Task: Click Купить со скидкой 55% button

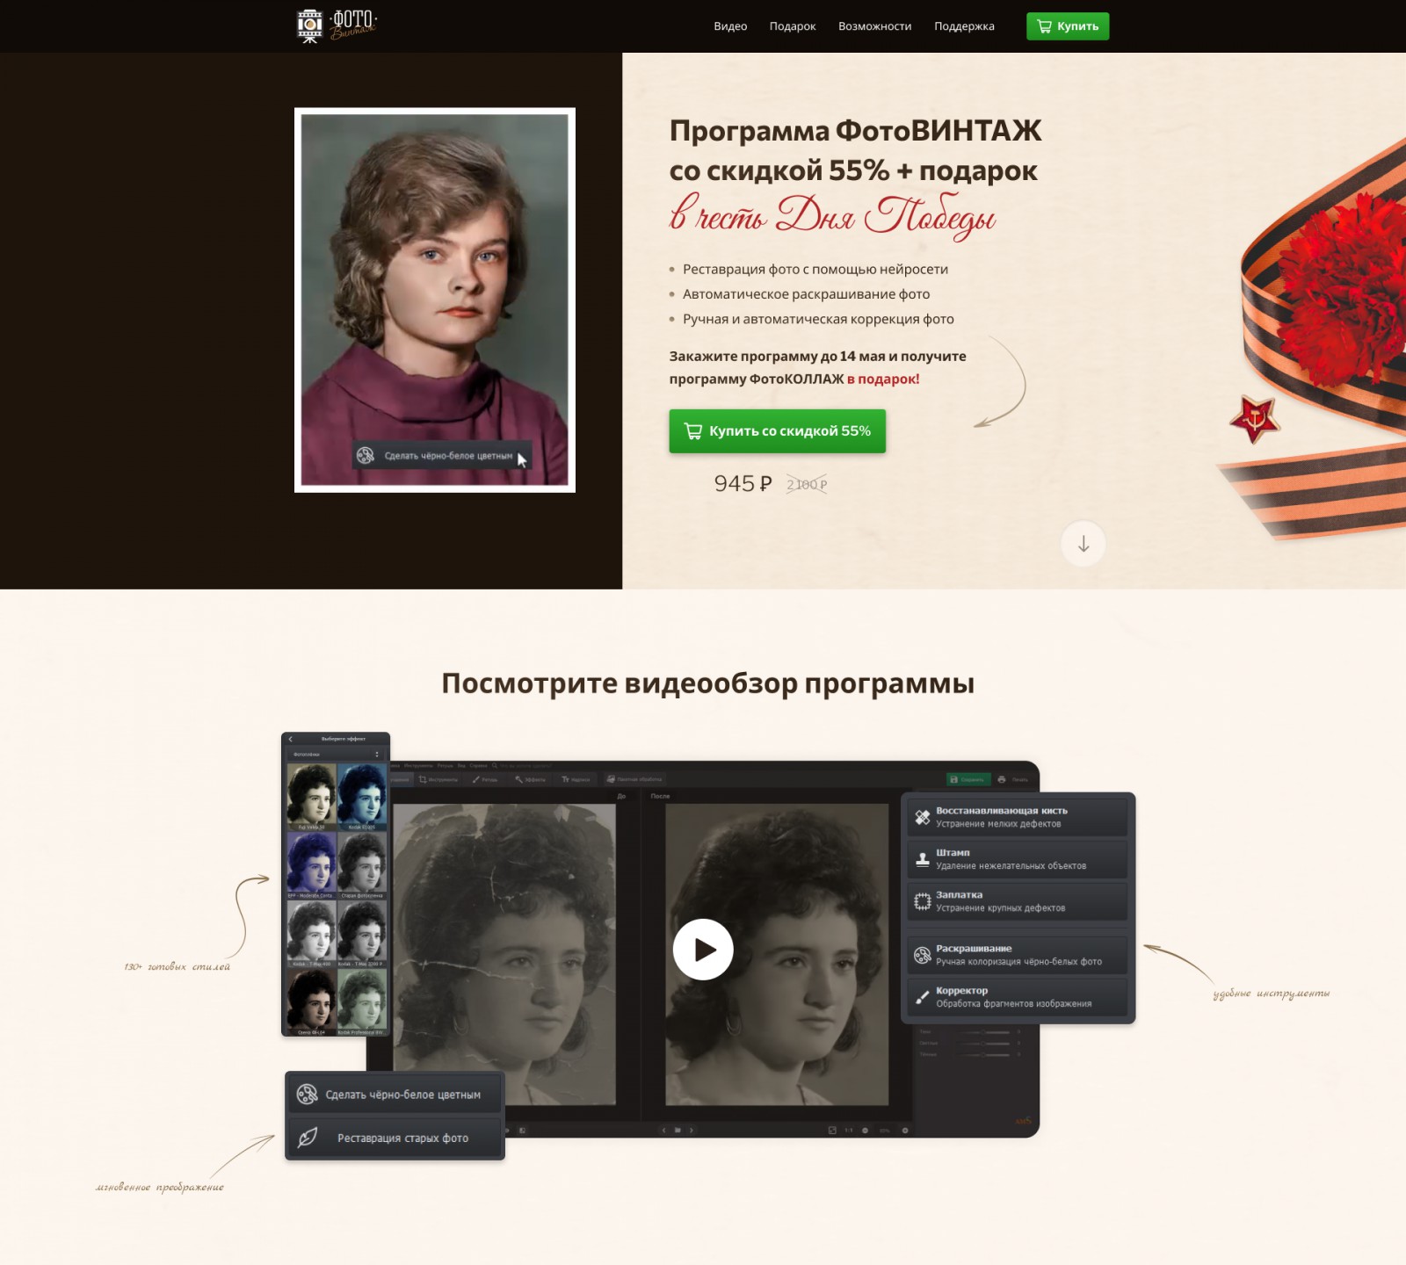Action: point(777,431)
